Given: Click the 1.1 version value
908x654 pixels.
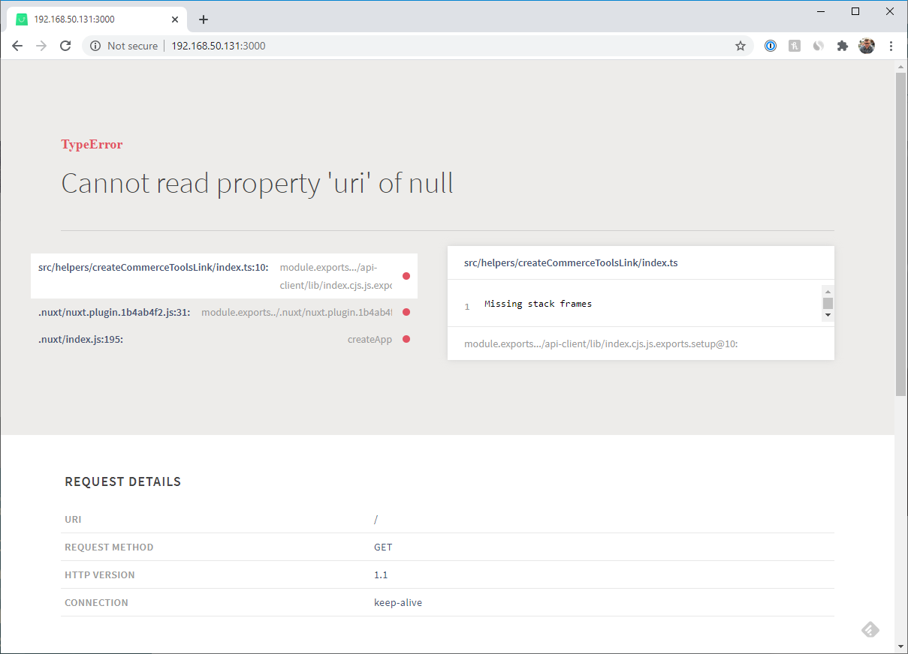Looking at the screenshot, I should 381,574.
